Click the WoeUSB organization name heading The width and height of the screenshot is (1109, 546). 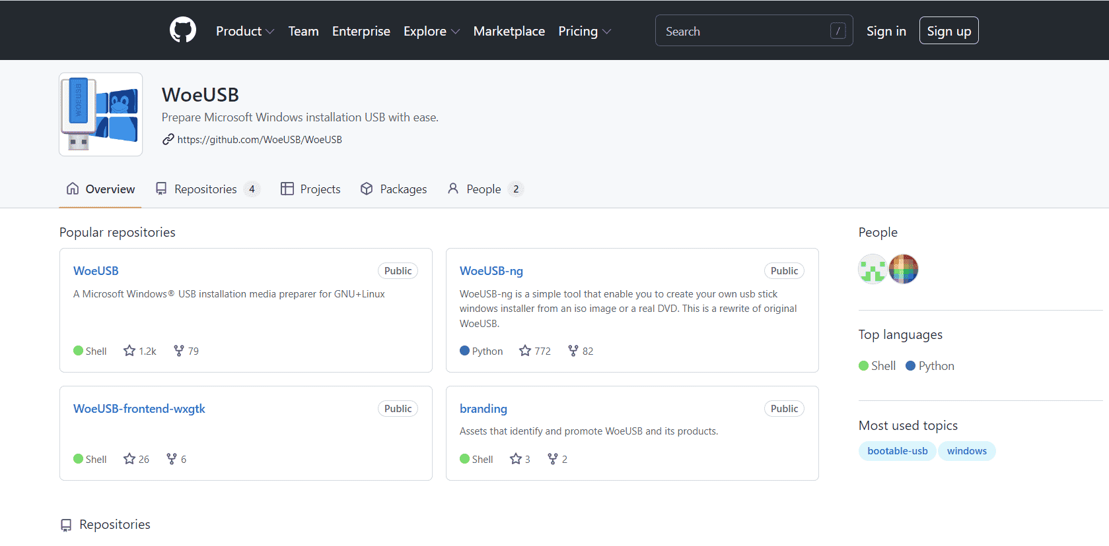coord(200,95)
